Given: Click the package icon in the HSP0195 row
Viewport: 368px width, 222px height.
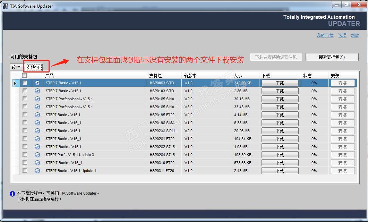Looking at the screenshot, I should tap(37, 115).
